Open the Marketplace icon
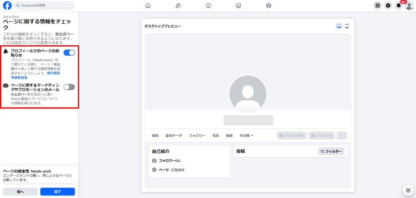This screenshot has width=416, height=198. (238, 5)
